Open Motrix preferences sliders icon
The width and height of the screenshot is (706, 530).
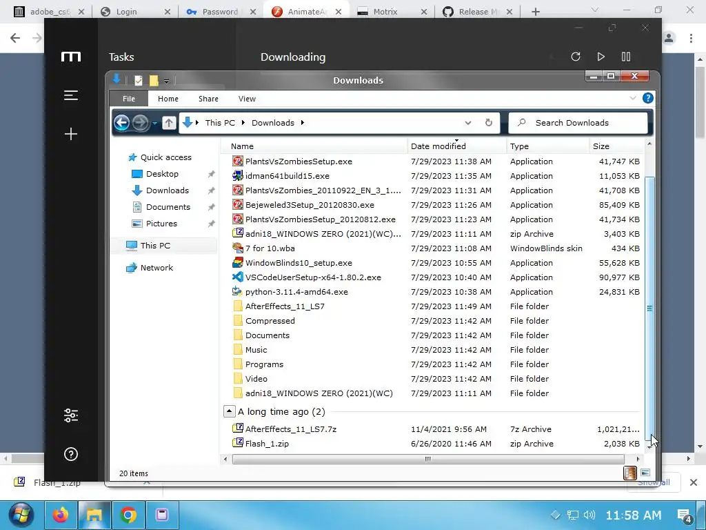click(71, 415)
